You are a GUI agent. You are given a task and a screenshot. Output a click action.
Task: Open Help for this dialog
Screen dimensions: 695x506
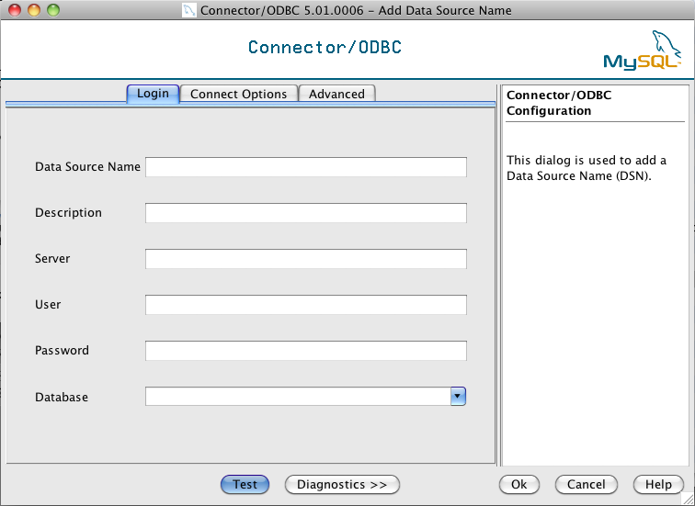click(x=658, y=484)
